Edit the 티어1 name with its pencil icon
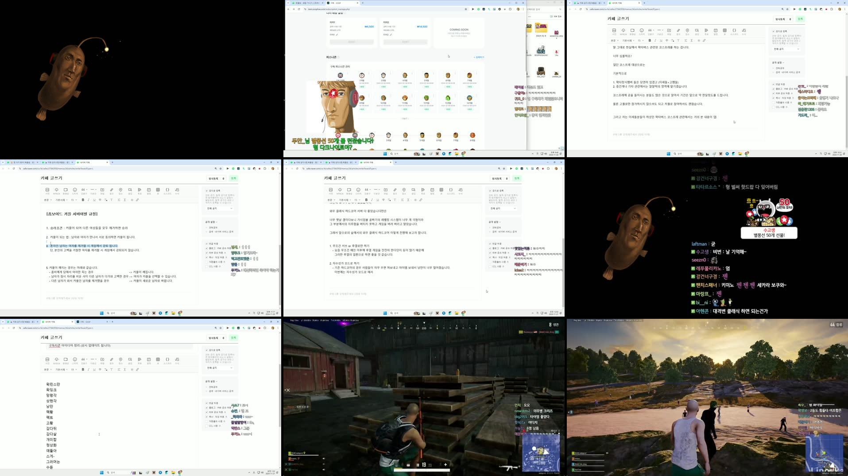This screenshot has width=848, height=476. pos(337,35)
